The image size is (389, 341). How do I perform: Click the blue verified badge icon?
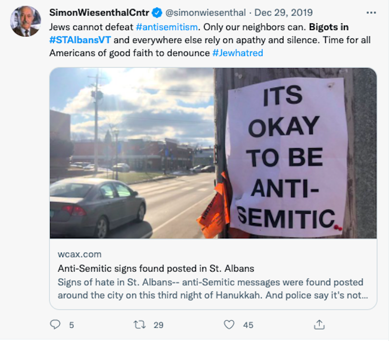pyautogui.click(x=157, y=13)
